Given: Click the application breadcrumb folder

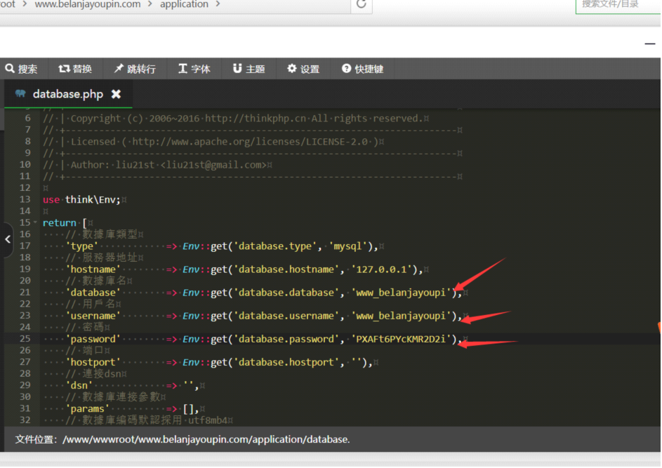Looking at the screenshot, I should (x=184, y=4).
